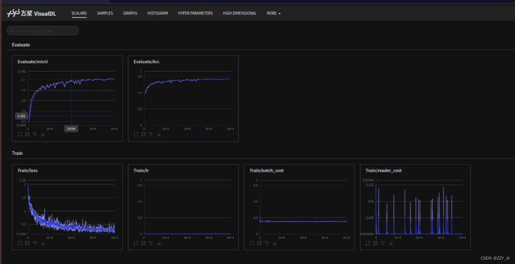The height and width of the screenshot is (264, 515).
Task: Download the Train/batch_cost chart data
Action: (275, 243)
